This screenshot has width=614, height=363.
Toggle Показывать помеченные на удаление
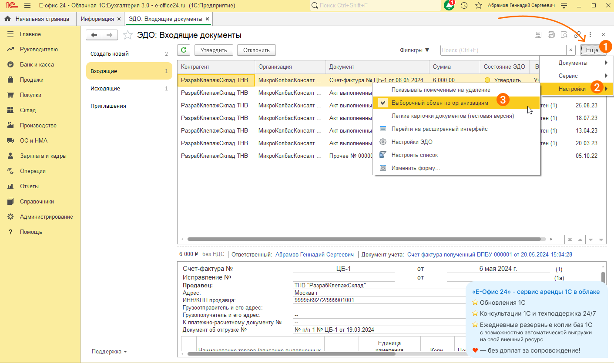[x=456, y=90]
